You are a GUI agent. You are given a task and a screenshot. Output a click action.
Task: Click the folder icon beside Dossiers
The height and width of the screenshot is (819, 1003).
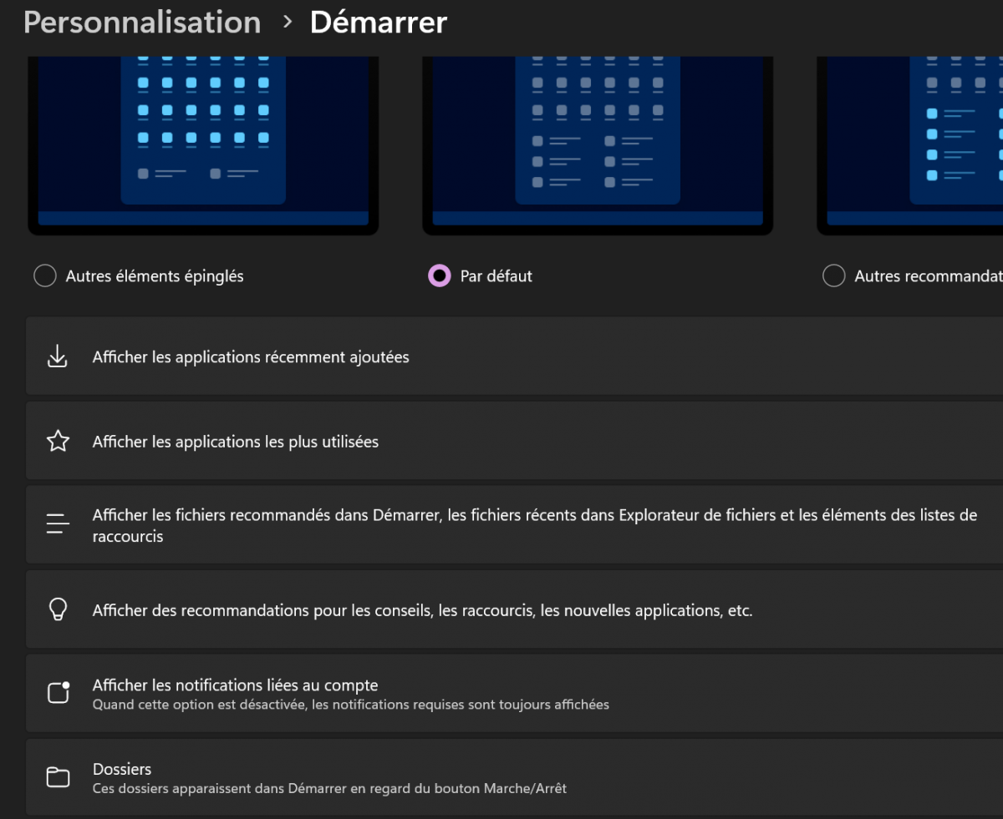(58, 777)
